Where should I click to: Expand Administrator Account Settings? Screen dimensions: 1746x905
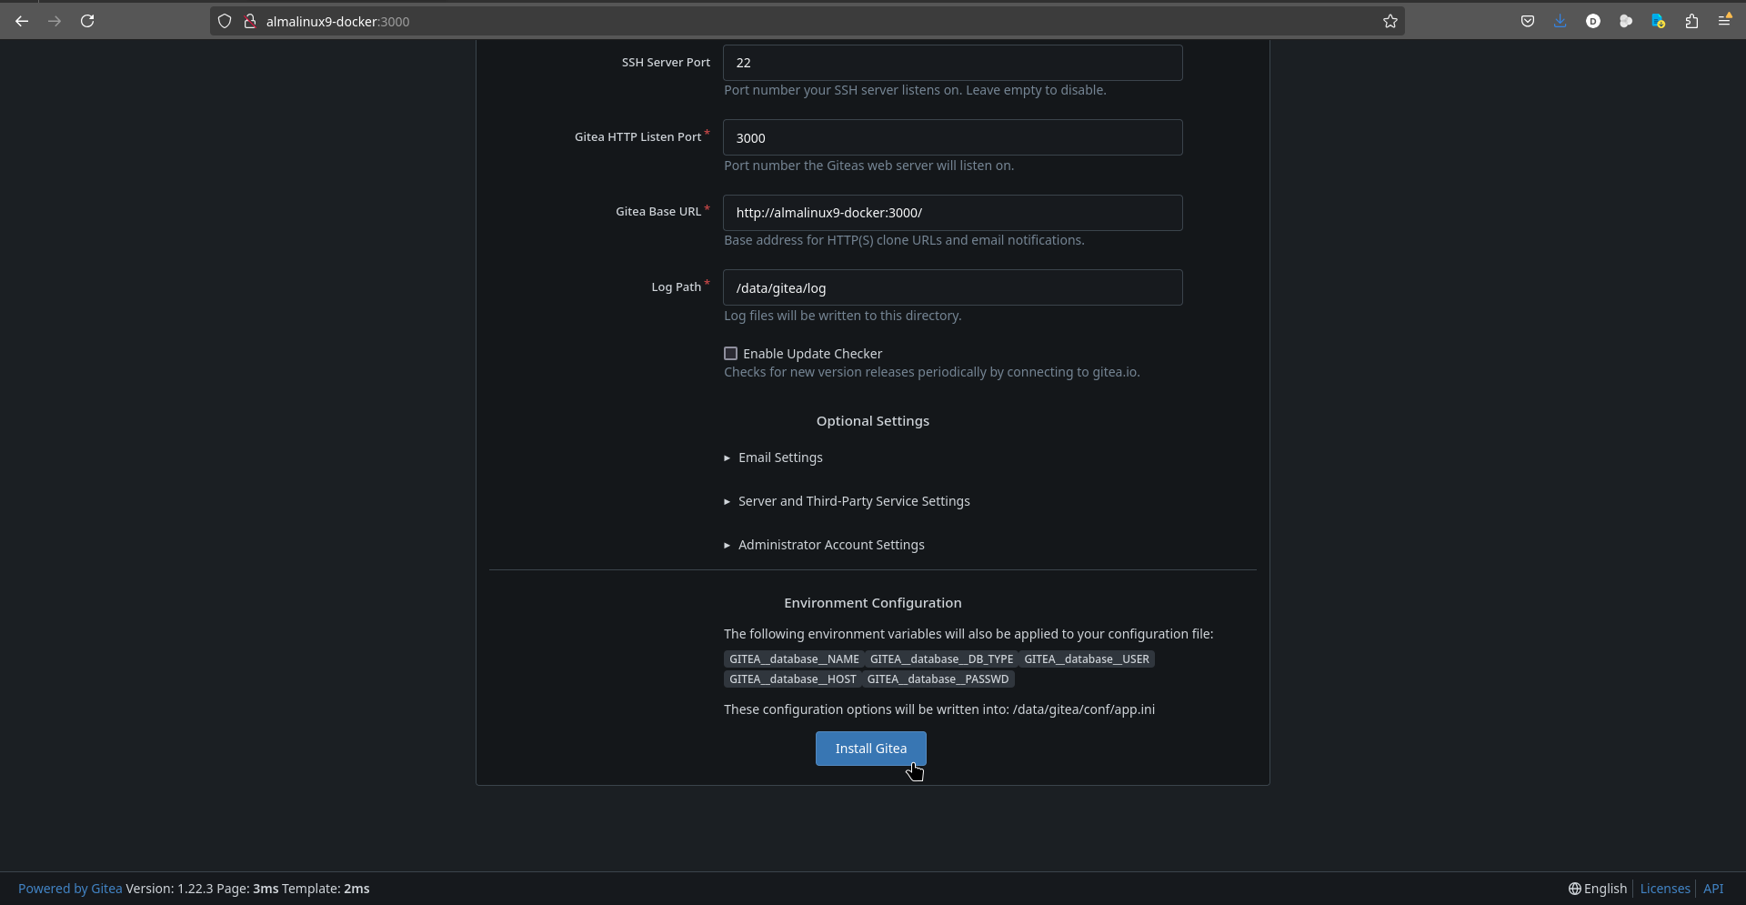point(830,545)
